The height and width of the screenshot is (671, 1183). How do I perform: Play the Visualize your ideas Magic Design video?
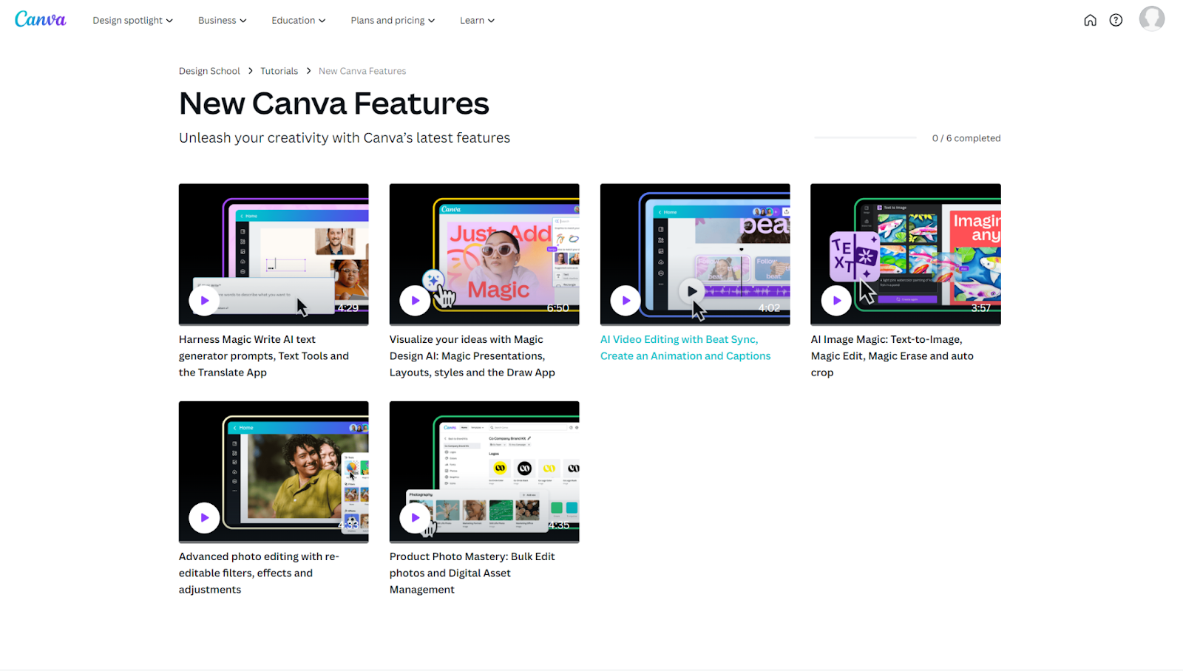(x=415, y=301)
